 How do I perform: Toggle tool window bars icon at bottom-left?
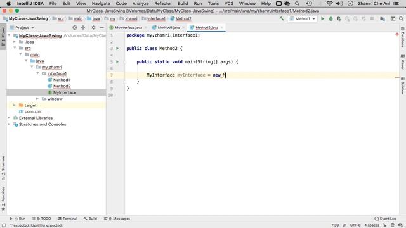(x=4, y=225)
